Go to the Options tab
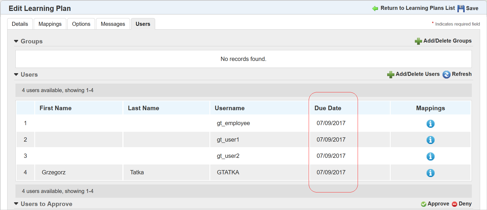The image size is (487, 210). point(81,24)
